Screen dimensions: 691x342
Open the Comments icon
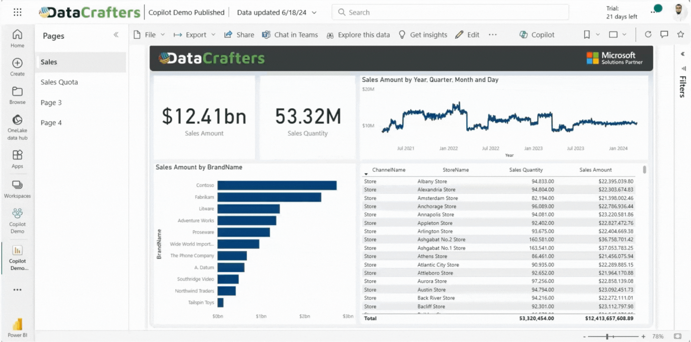coord(664,35)
